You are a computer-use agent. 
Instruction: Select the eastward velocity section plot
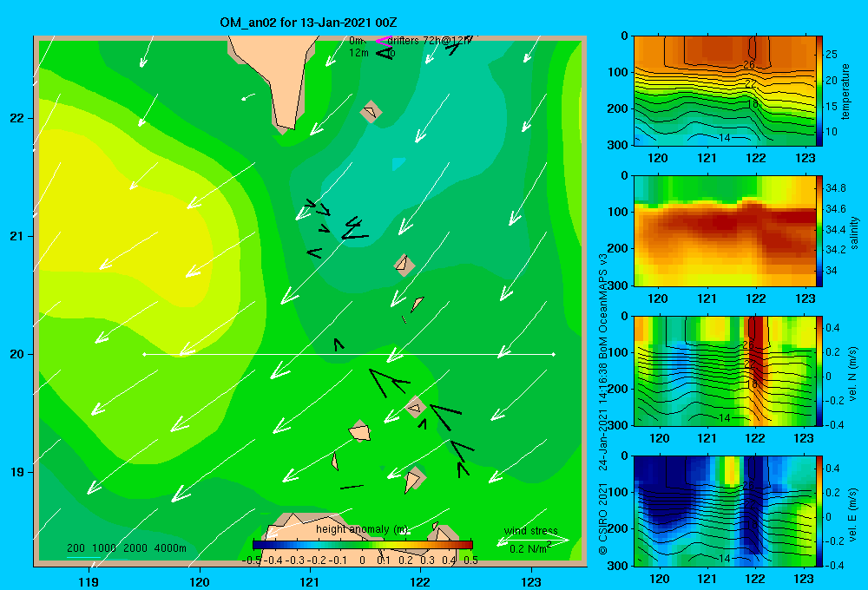coord(725,511)
